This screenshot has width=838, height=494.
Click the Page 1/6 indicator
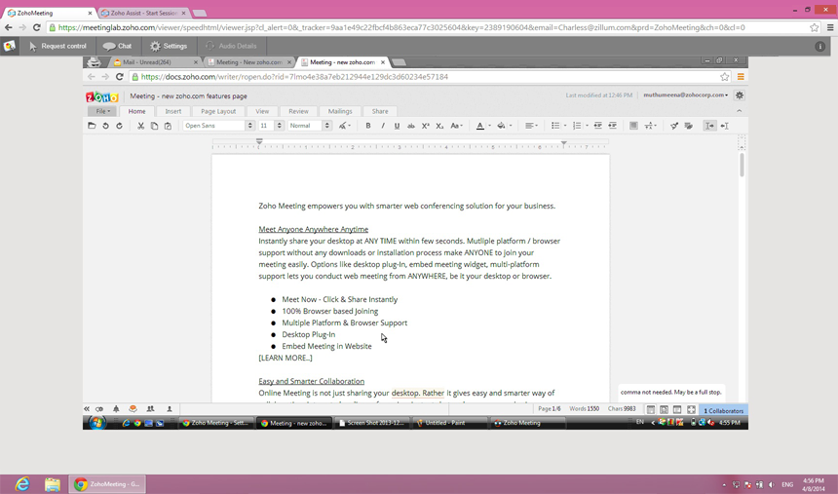pos(550,409)
